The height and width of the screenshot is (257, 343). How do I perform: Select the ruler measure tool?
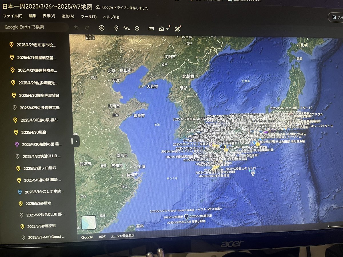[151, 29]
